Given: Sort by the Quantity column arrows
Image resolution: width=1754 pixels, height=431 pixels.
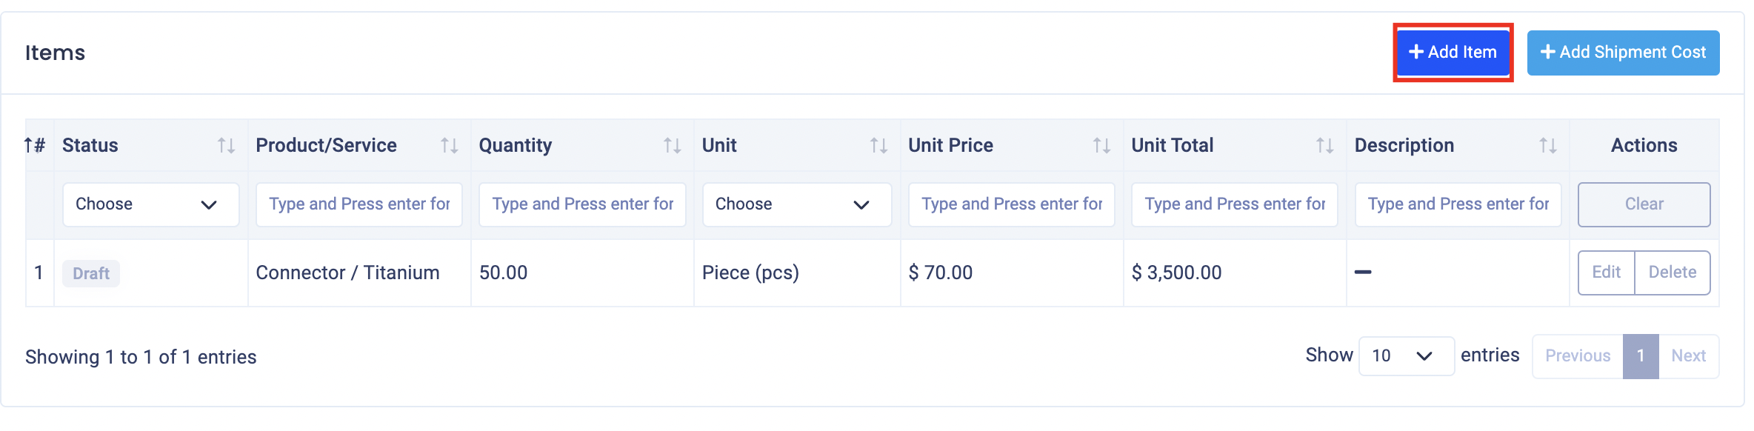Looking at the screenshot, I should (x=672, y=146).
